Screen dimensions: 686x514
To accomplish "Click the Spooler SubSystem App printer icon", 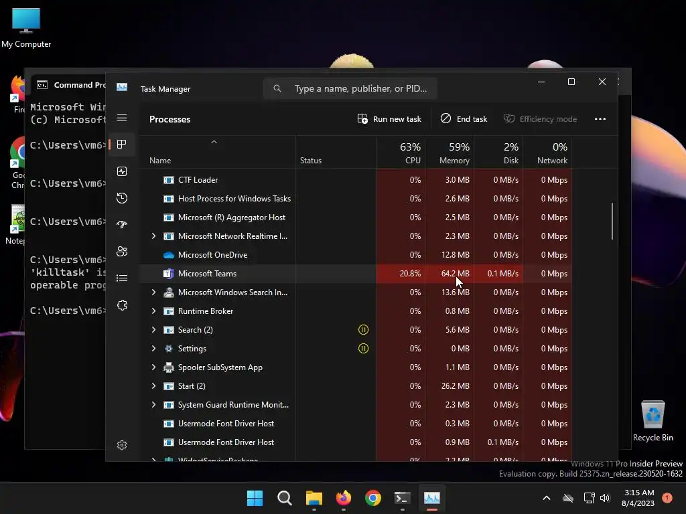I will click(x=168, y=367).
